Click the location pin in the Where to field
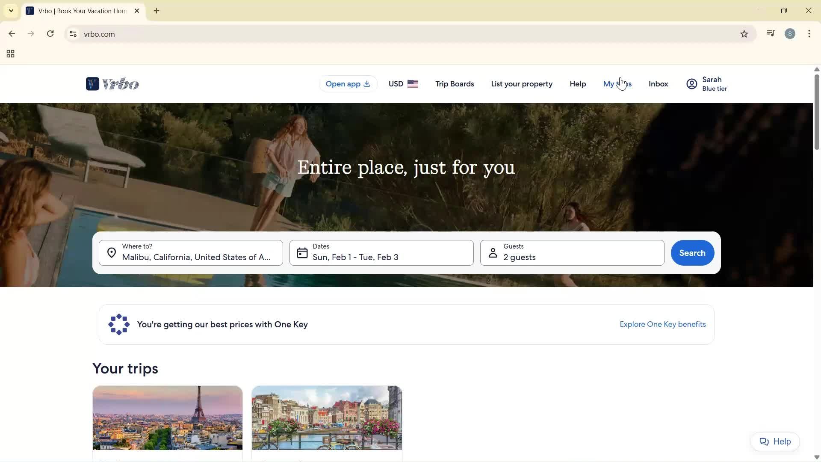 [x=112, y=253]
